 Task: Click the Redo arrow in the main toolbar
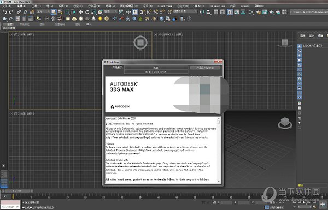(x=11, y=12)
